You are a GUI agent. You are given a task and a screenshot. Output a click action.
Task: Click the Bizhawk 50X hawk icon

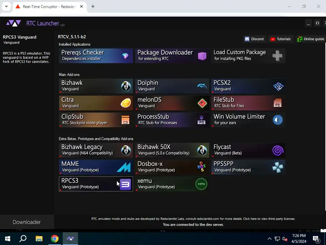pyautogui.click(x=202, y=150)
